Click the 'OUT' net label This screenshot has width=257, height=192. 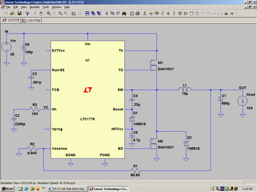click(243, 88)
